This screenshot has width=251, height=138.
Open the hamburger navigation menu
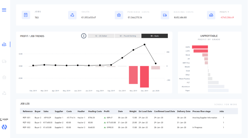[x=4, y=10]
